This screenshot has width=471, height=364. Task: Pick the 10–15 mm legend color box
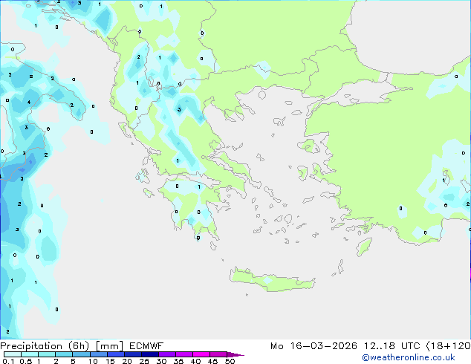[99, 354]
